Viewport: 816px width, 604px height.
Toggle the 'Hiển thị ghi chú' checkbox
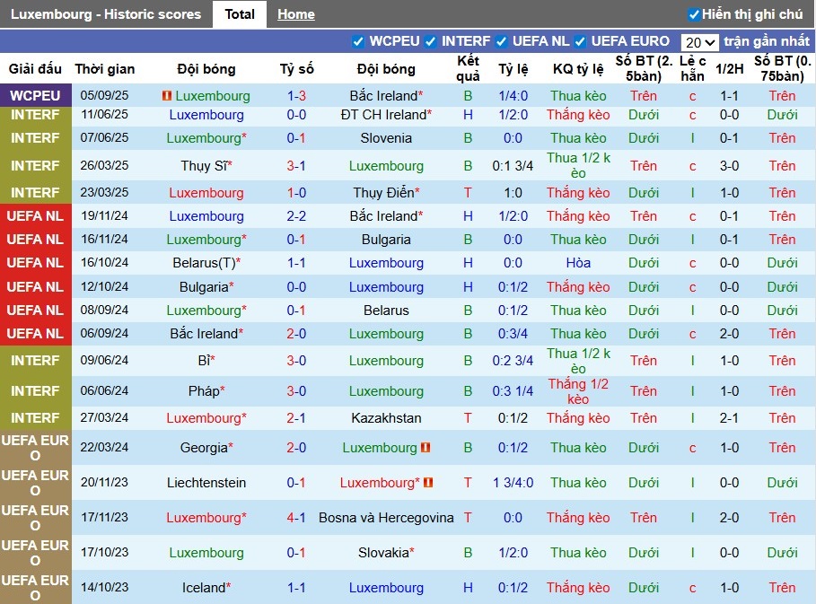(x=693, y=14)
